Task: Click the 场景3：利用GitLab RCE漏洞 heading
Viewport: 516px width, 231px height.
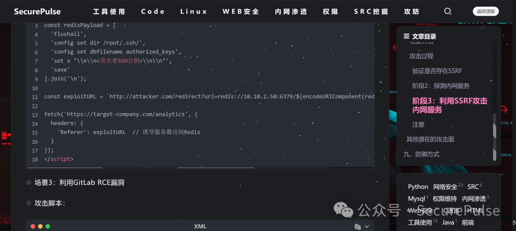Action: pyautogui.click(x=79, y=183)
